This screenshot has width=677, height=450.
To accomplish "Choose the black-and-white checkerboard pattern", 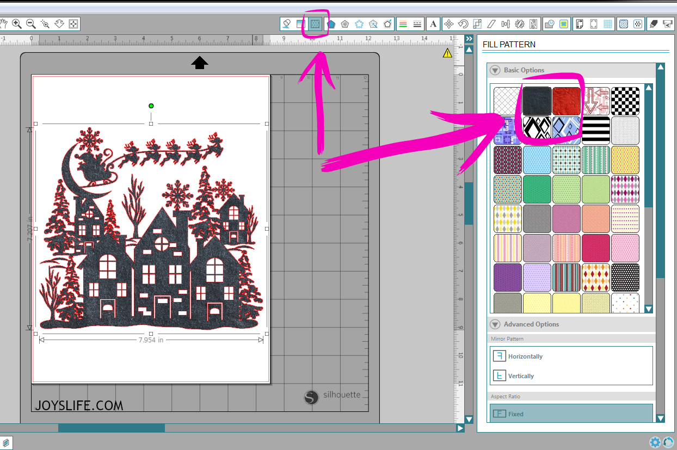I will tap(625, 101).
